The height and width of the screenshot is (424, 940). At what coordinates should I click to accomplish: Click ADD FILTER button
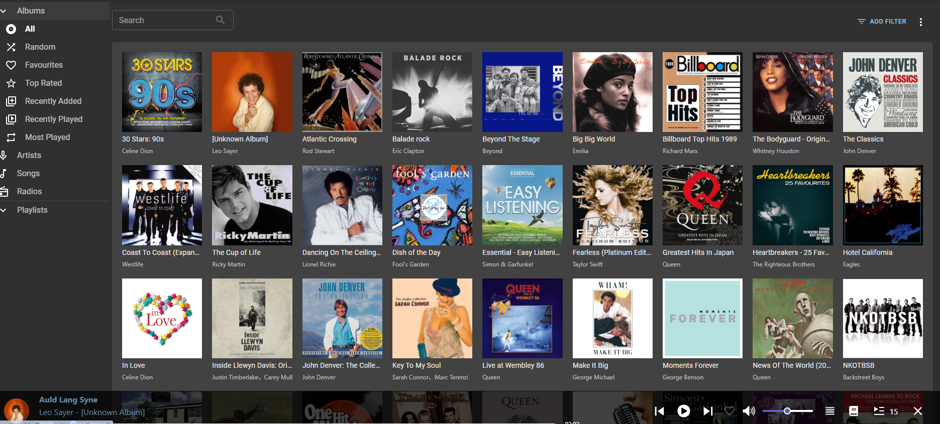(882, 22)
